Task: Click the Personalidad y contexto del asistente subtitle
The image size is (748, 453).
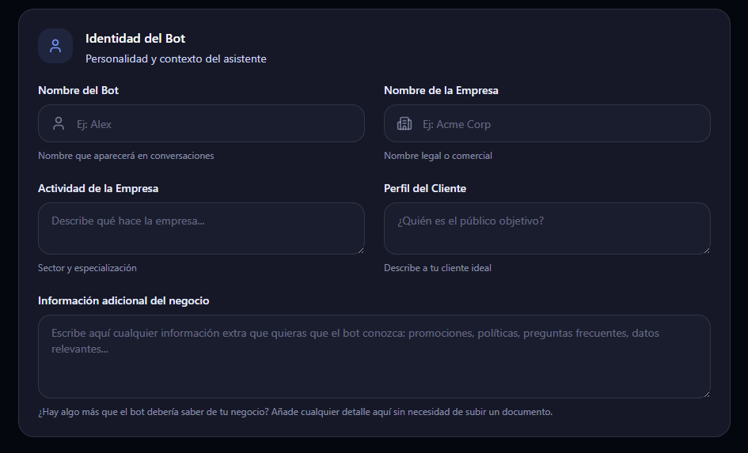Action: click(176, 59)
